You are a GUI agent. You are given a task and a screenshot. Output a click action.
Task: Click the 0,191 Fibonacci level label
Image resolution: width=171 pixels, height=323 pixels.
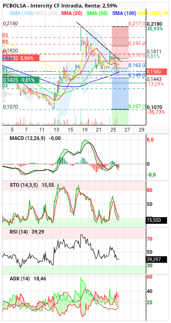click(x=137, y=43)
